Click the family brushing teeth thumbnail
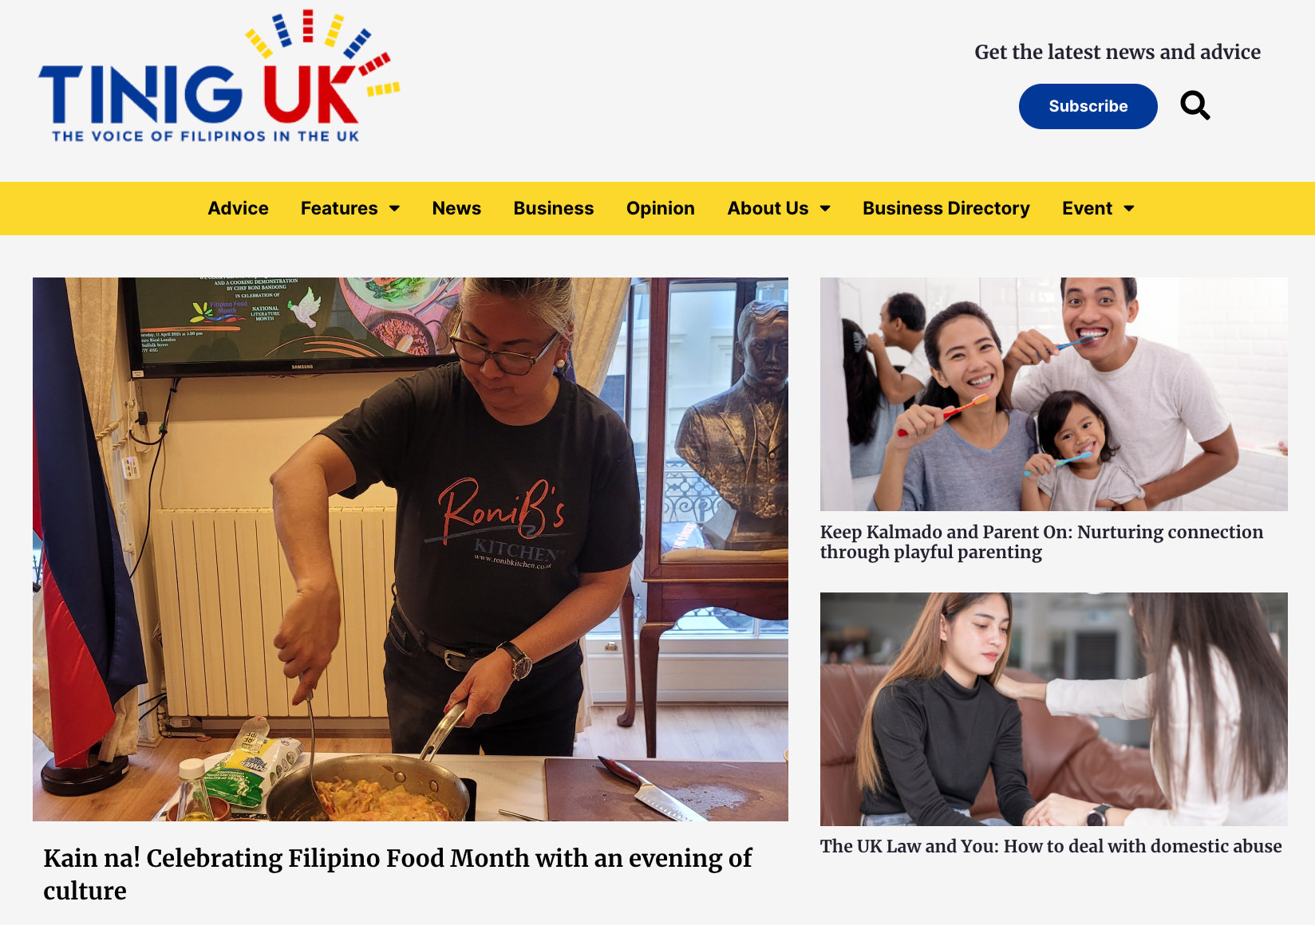The width and height of the screenshot is (1315, 925). [x=1054, y=394]
